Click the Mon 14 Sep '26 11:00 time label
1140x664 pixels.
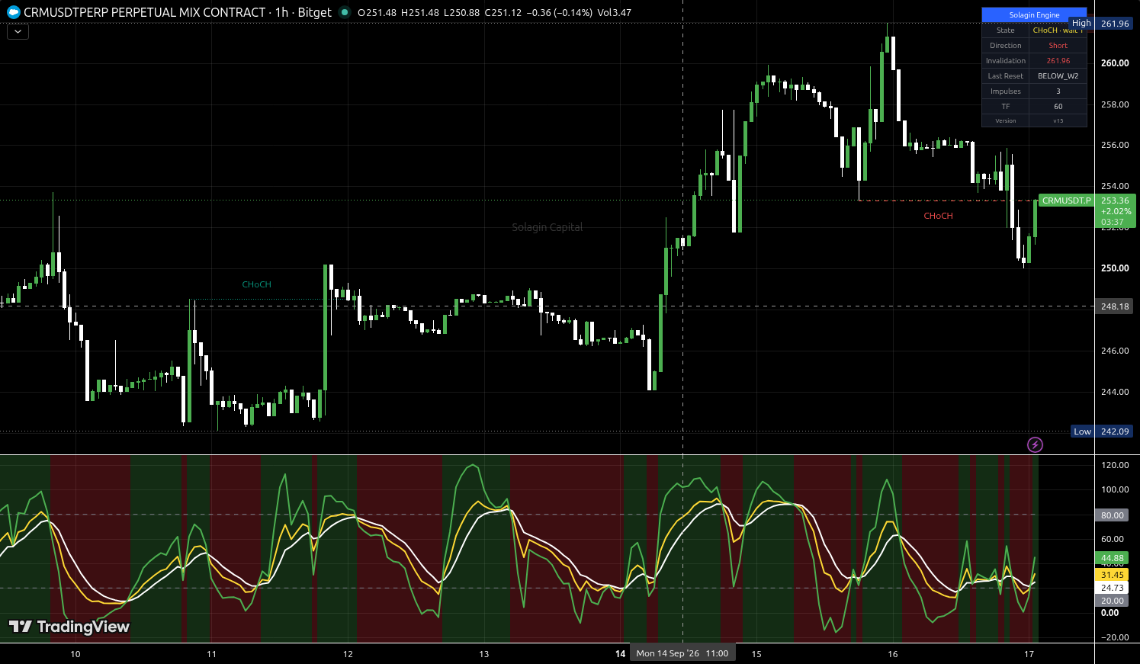pos(682,653)
